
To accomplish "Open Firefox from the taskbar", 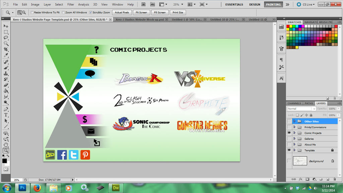I will pyautogui.click(x=37, y=188).
